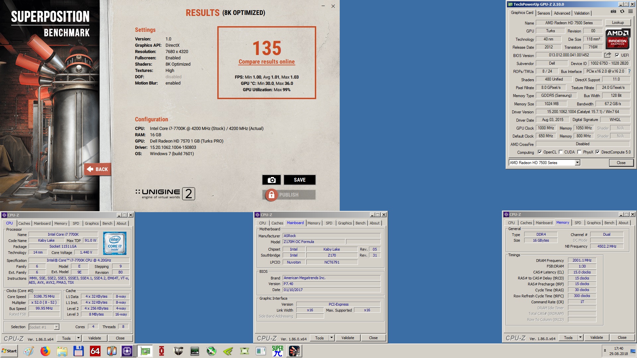Click the GPU-Z camera screenshot icon

(x=613, y=11)
